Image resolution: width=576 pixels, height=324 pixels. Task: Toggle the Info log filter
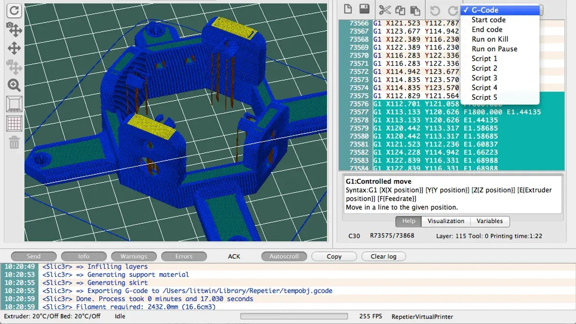[x=84, y=256]
